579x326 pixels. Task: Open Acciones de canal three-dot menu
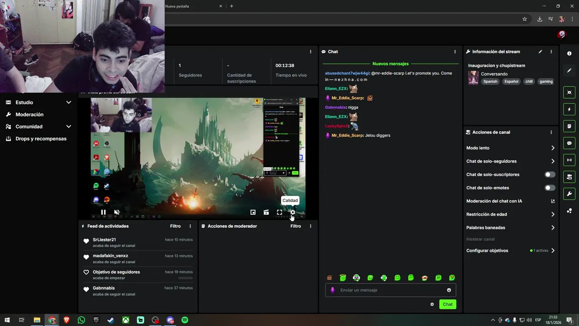click(551, 132)
